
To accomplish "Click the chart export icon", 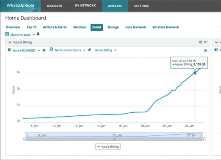I will click(x=205, y=51).
